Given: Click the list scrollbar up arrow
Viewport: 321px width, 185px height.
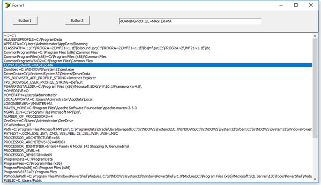Looking at the screenshot, I should tap(315, 36).
